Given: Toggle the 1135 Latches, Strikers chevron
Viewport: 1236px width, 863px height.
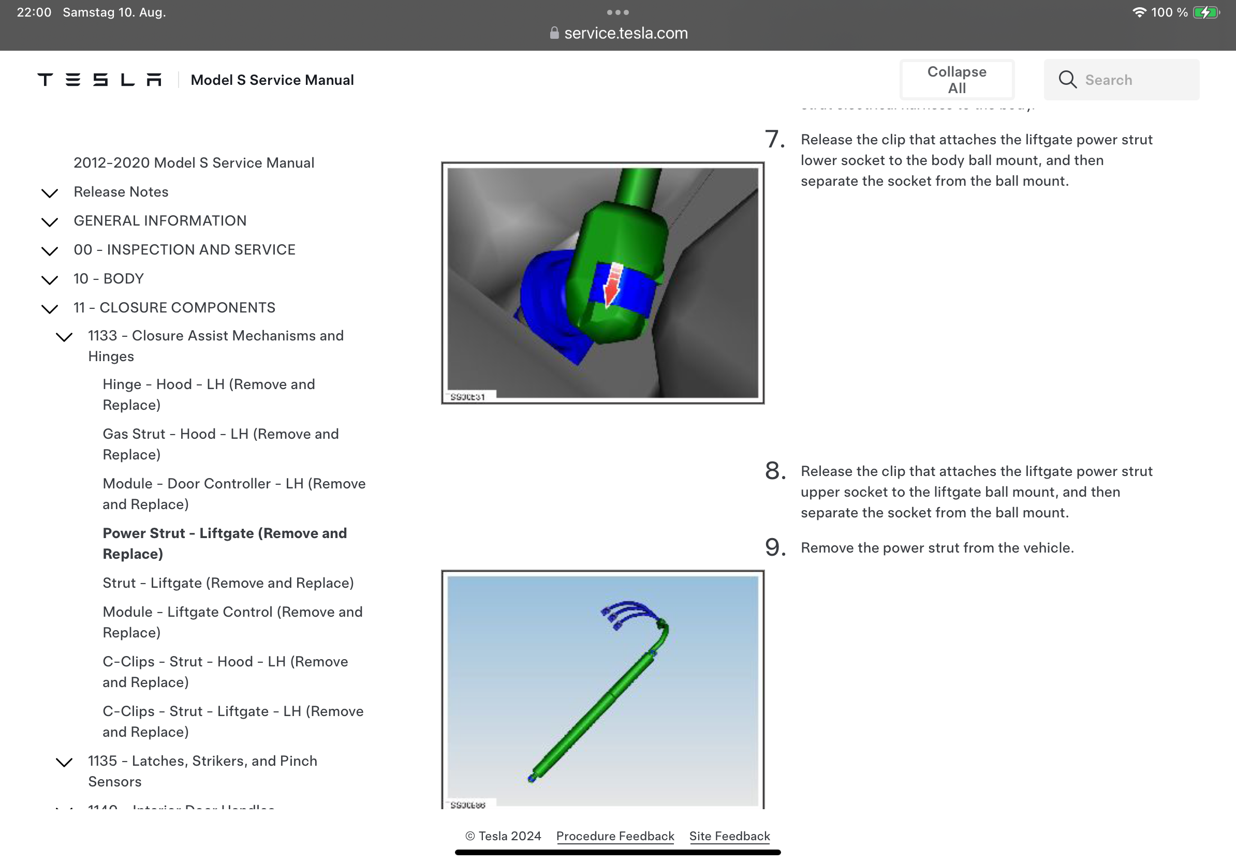Looking at the screenshot, I should 64,762.
